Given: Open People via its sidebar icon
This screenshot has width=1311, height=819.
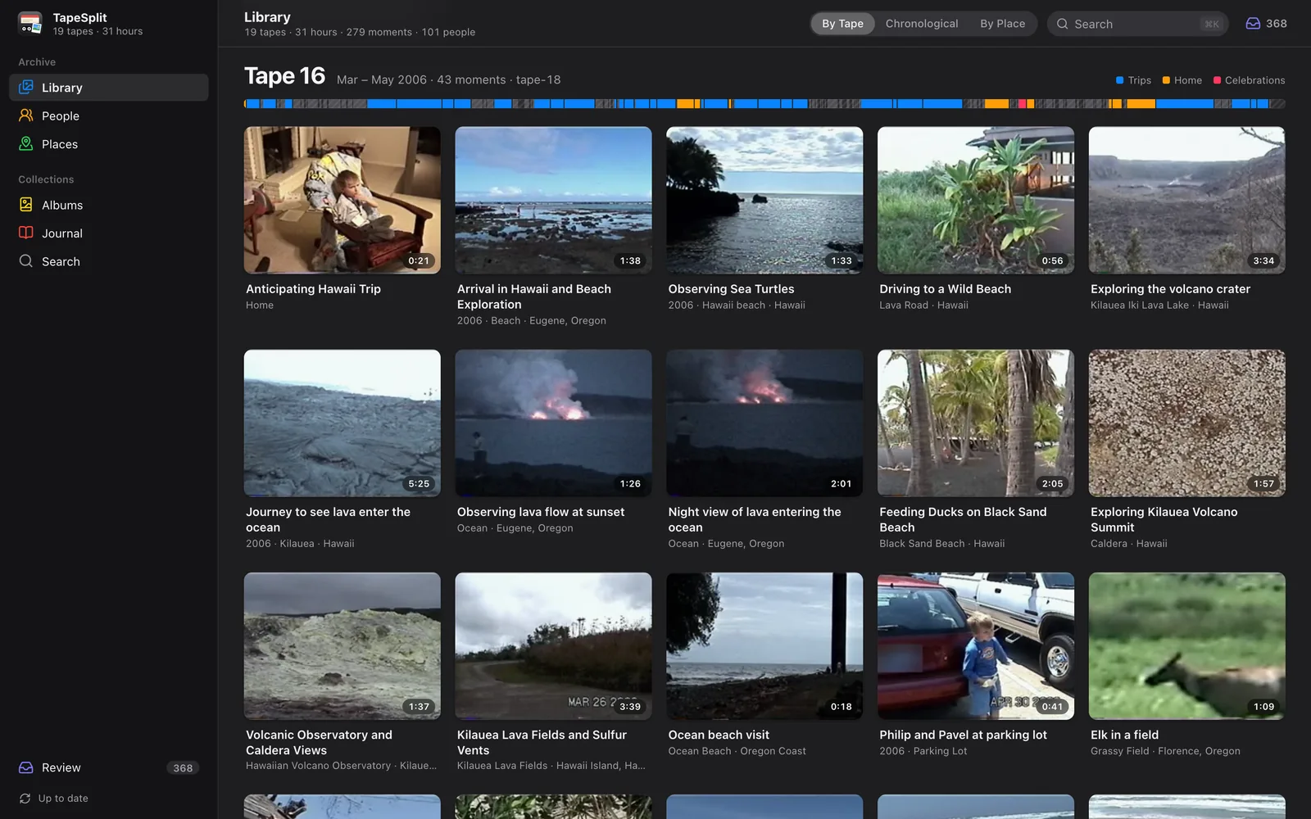Looking at the screenshot, I should (x=26, y=115).
